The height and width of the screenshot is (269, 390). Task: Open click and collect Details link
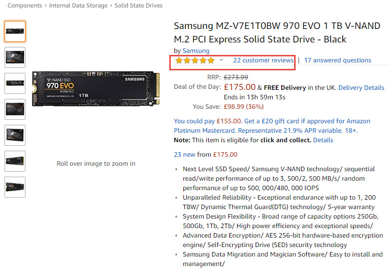[x=323, y=140]
